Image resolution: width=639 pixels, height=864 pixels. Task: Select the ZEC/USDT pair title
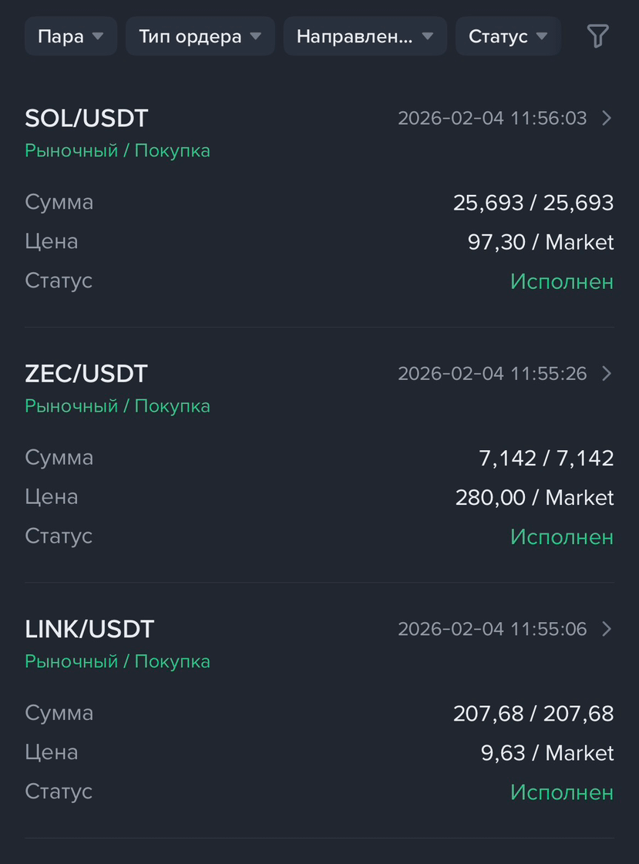tap(86, 374)
